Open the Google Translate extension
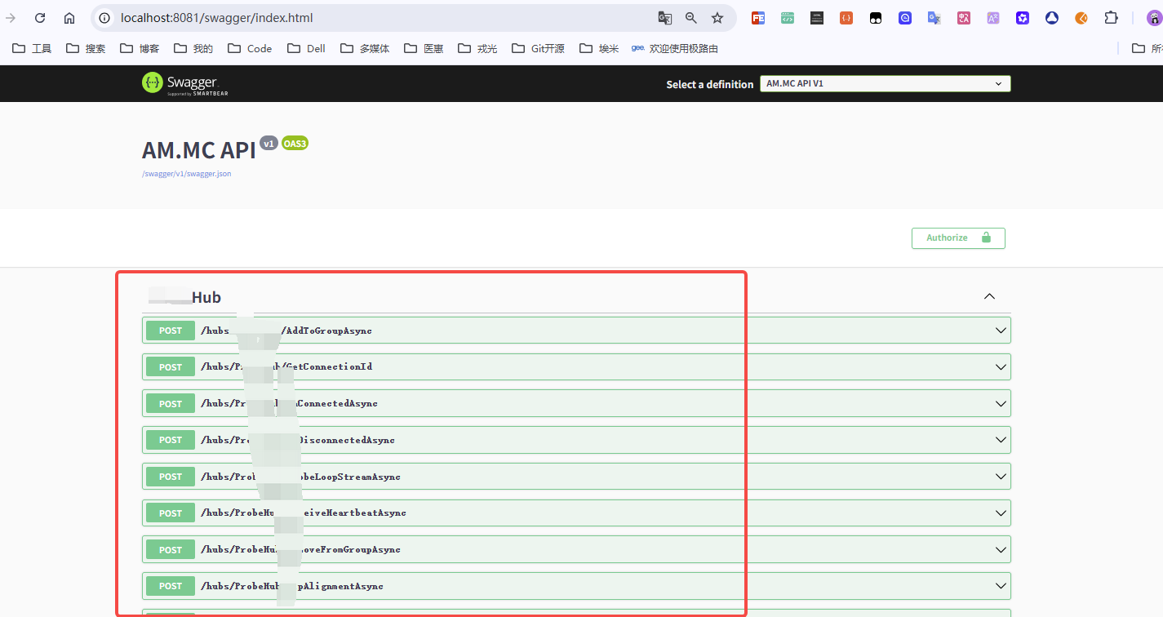Viewport: 1163px width, 617px height. (934, 18)
